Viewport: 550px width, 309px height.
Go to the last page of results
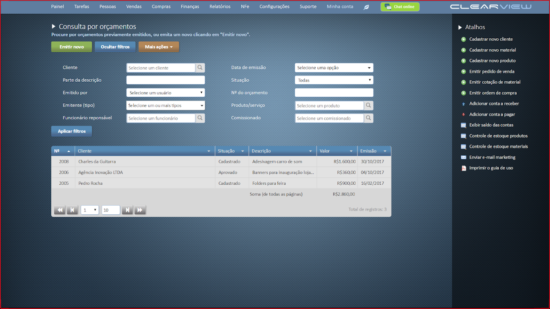tap(140, 210)
